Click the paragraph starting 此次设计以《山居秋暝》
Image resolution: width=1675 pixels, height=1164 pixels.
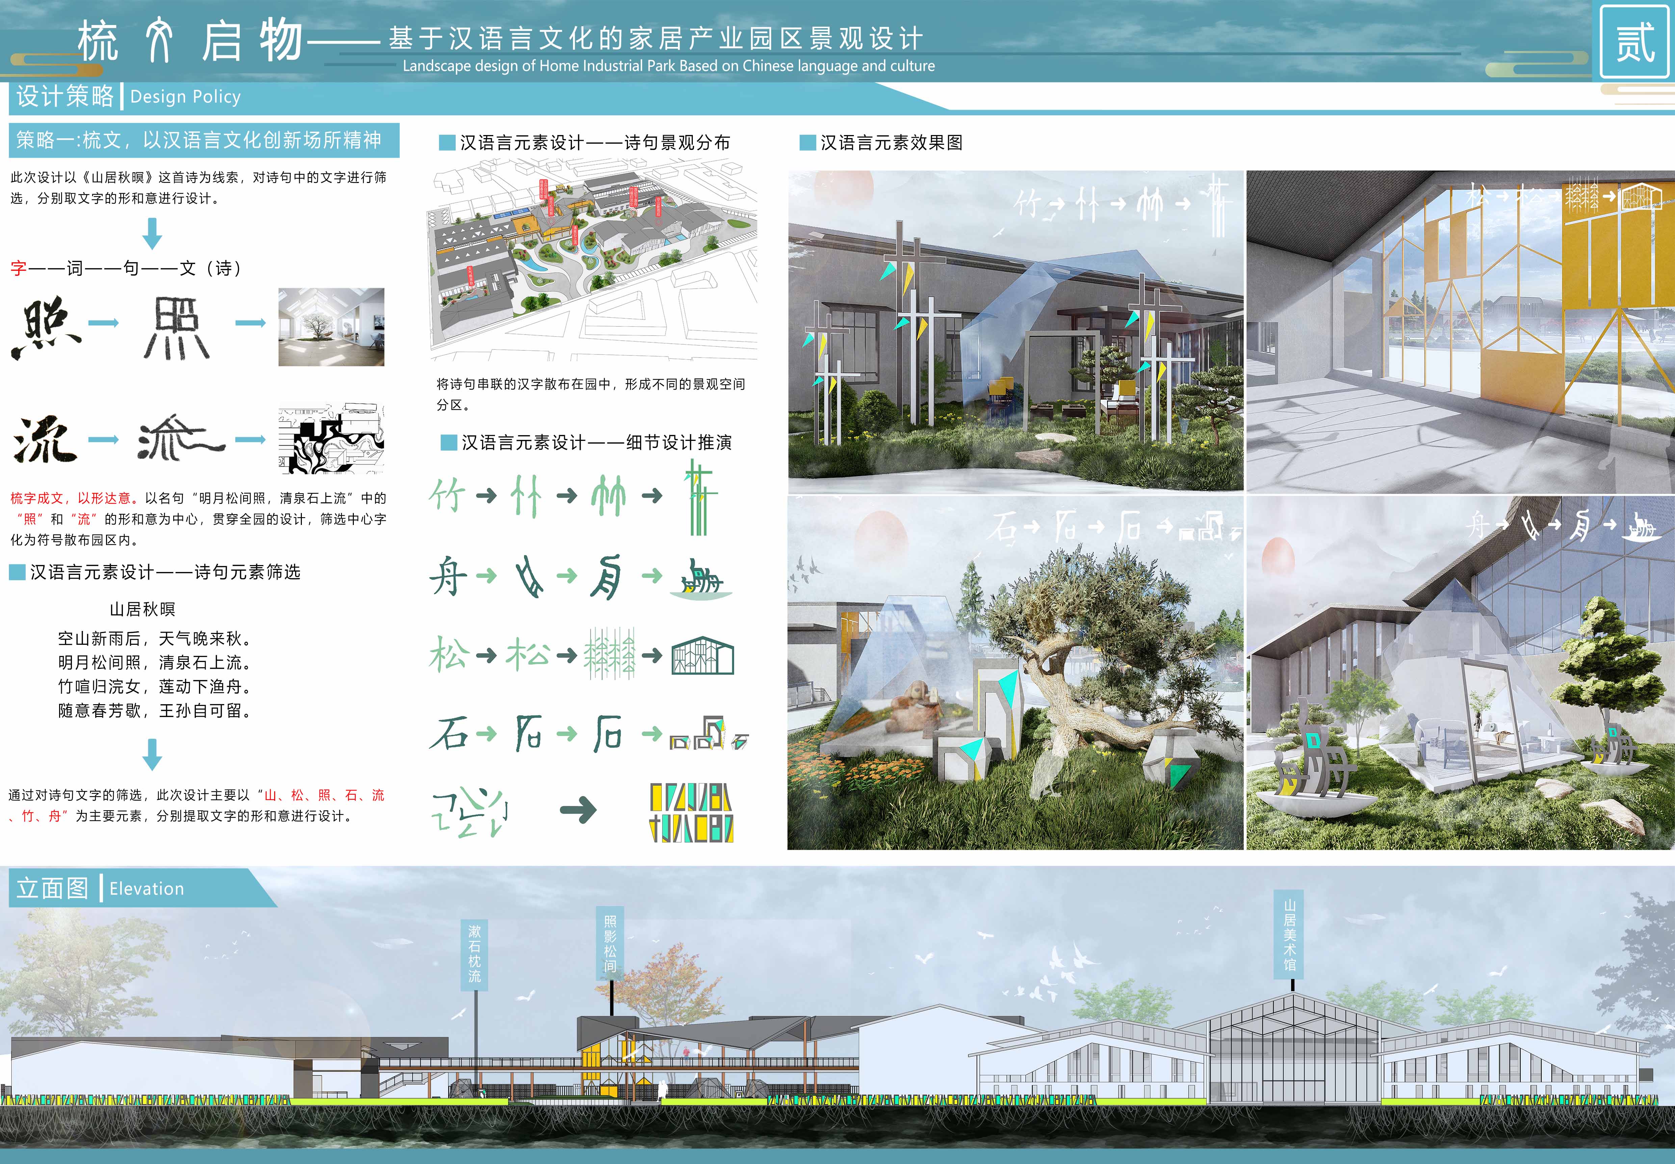(198, 187)
